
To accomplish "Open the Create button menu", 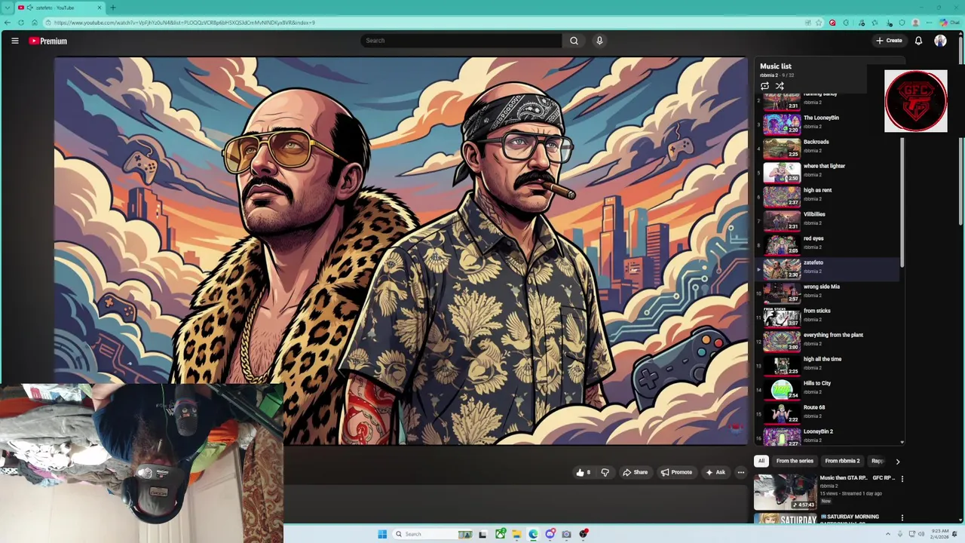I will pos(889,41).
